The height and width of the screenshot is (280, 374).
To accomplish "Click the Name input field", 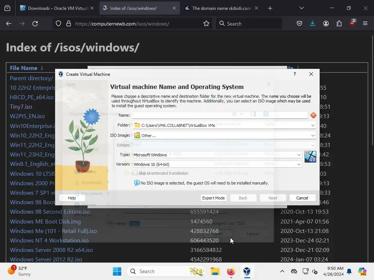I will click(x=220, y=115).
